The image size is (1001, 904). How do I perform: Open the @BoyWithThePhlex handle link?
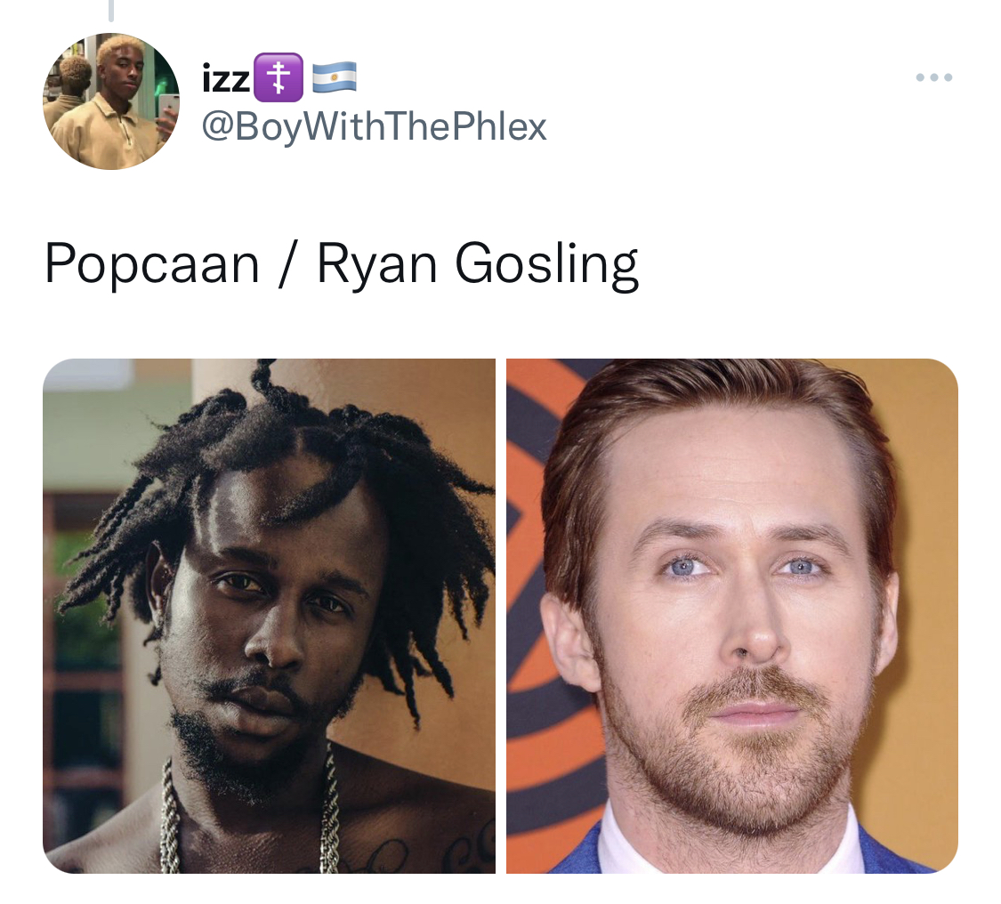pyautogui.click(x=374, y=126)
